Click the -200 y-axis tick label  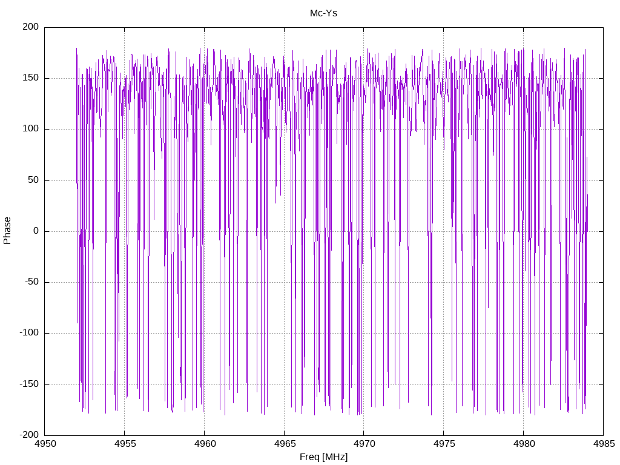tap(29, 435)
